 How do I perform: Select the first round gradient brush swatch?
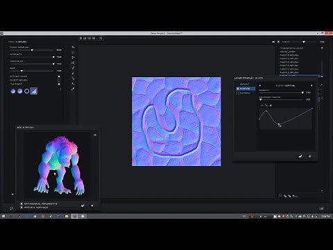click(13, 91)
